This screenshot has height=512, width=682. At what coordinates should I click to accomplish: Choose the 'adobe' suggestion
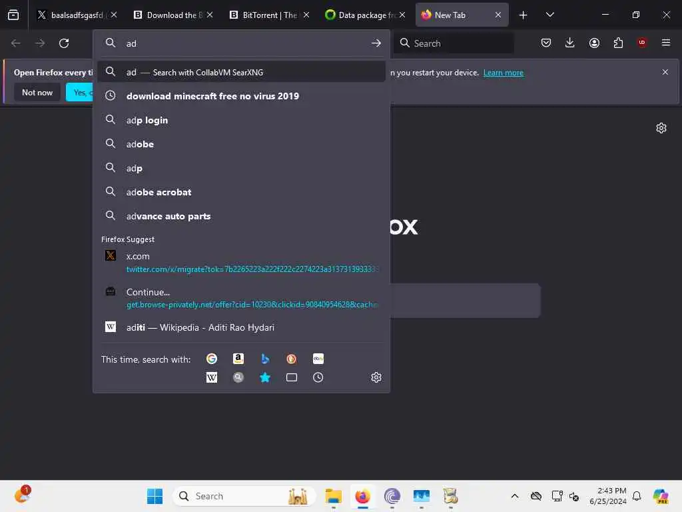click(x=241, y=144)
